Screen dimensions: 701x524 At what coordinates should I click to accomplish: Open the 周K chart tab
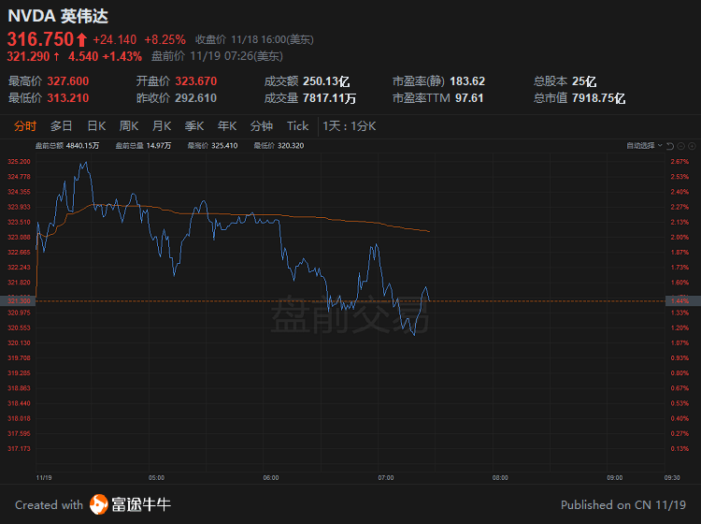129,126
